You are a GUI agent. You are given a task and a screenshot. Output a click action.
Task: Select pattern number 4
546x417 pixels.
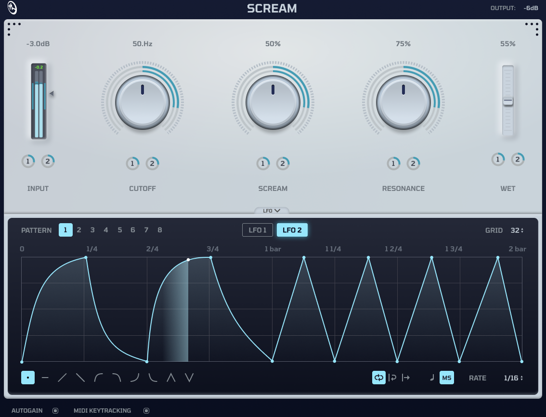(106, 230)
